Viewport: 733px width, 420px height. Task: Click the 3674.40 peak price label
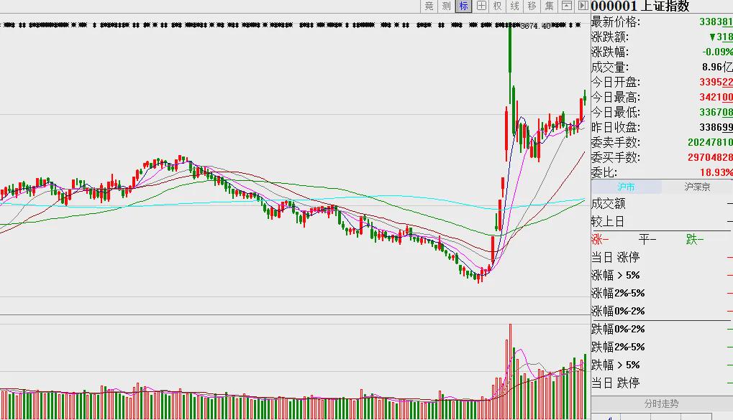click(x=536, y=26)
